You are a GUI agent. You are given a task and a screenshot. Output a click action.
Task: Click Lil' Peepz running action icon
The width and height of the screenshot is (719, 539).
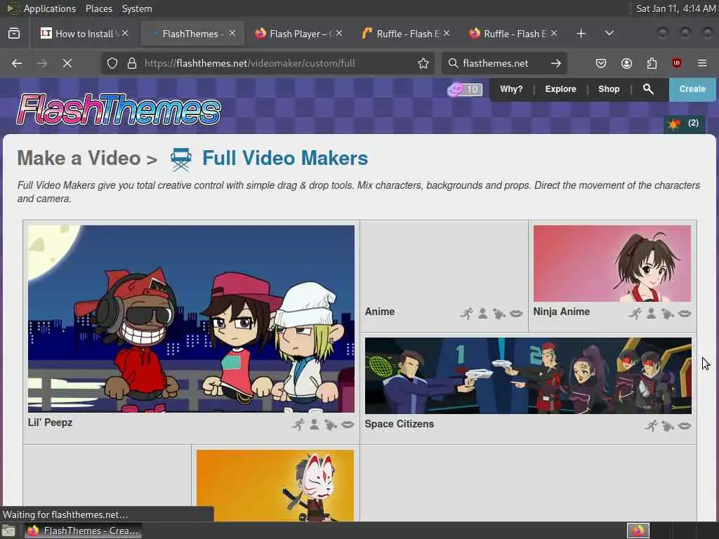point(298,425)
